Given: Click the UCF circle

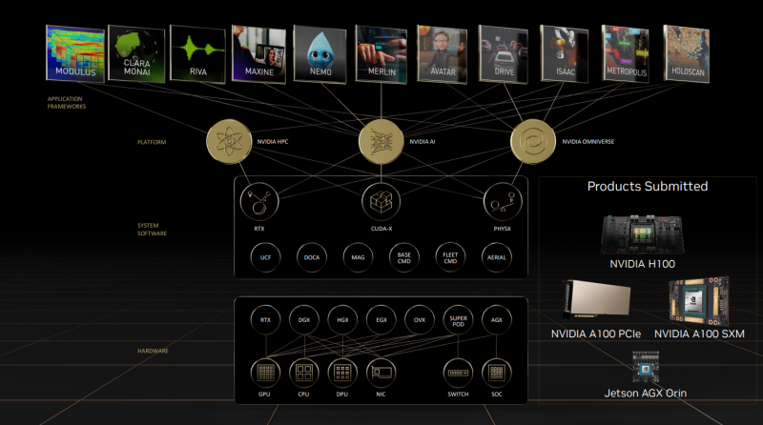Looking at the screenshot, I should click(x=266, y=257).
